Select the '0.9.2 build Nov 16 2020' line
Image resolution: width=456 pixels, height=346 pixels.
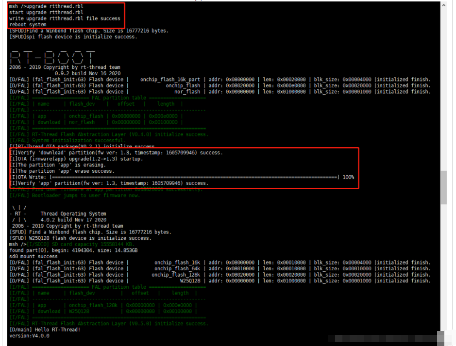[87, 73]
